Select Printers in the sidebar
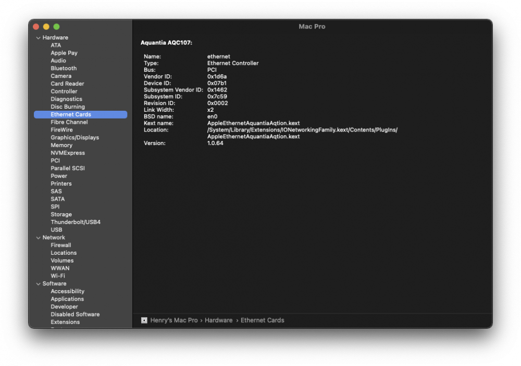The height and width of the screenshot is (366, 521). (x=61, y=184)
